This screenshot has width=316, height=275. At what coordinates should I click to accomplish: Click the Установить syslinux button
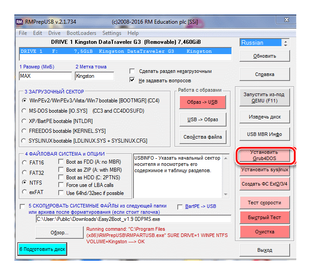click(265, 170)
